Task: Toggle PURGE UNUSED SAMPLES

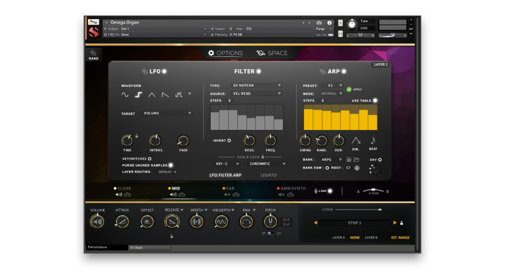Action: click(x=171, y=165)
